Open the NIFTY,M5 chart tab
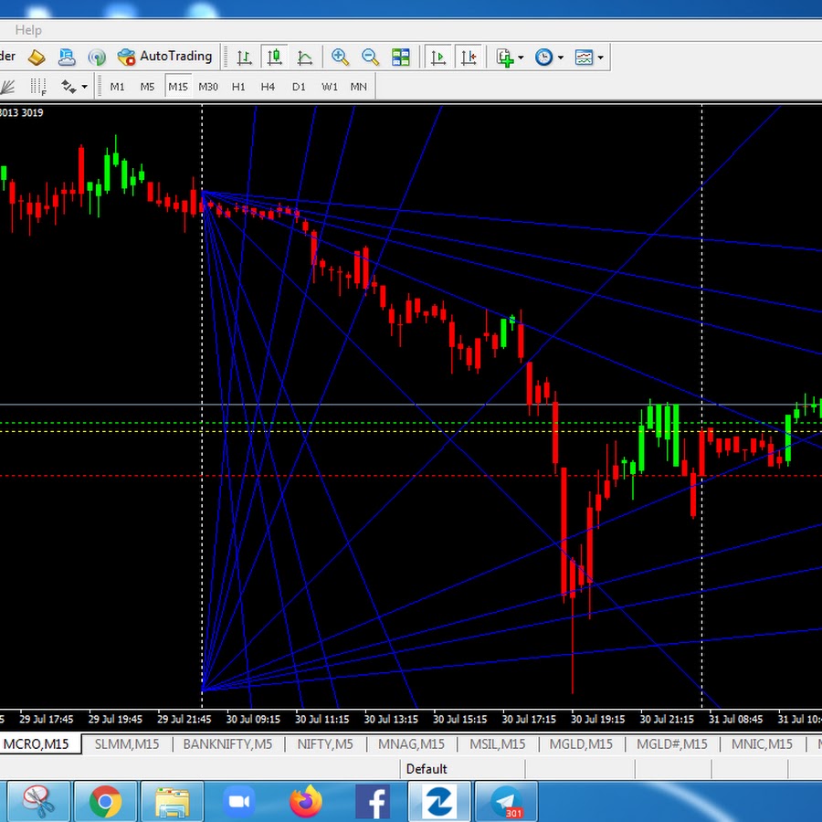The width and height of the screenshot is (822, 822). tap(325, 743)
